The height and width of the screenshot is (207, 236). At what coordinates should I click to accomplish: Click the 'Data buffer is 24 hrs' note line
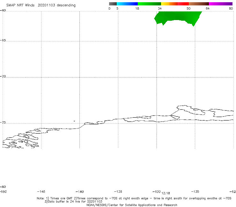click(73, 202)
